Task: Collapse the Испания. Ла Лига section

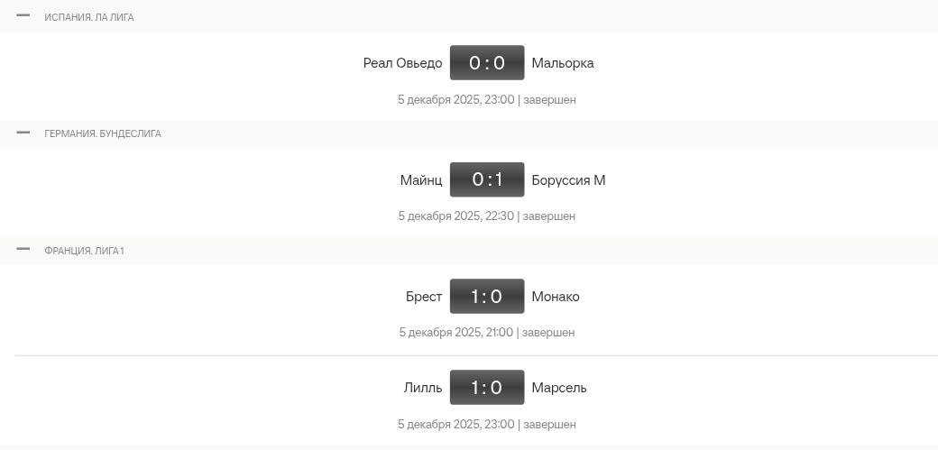Action: coord(23,15)
